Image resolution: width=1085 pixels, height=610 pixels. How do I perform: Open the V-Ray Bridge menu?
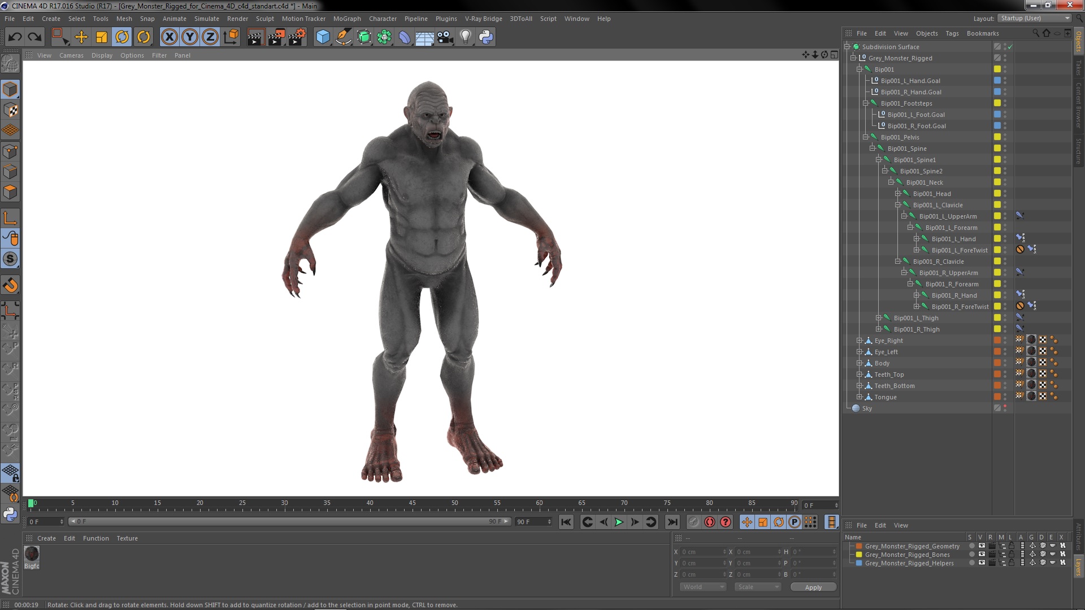[483, 19]
